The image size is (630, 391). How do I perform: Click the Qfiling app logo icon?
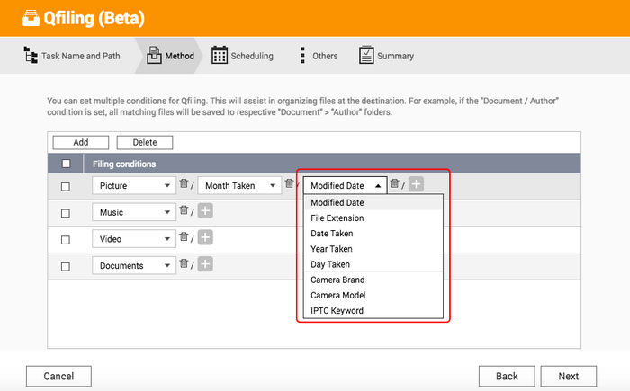(x=31, y=19)
